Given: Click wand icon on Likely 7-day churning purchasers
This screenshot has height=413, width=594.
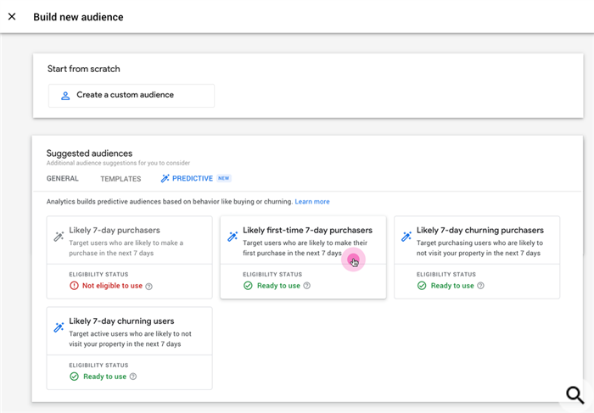Looking at the screenshot, I should [406, 237].
